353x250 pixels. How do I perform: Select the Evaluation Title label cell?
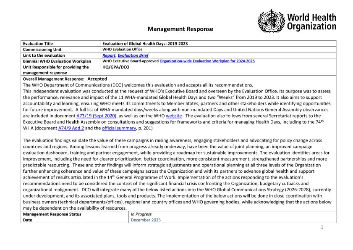38,44
